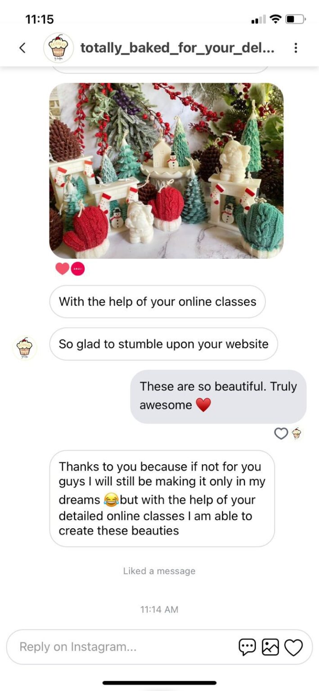Send a heart with the heart icon
Image resolution: width=319 pixels, height=691 pixels.
(294, 647)
